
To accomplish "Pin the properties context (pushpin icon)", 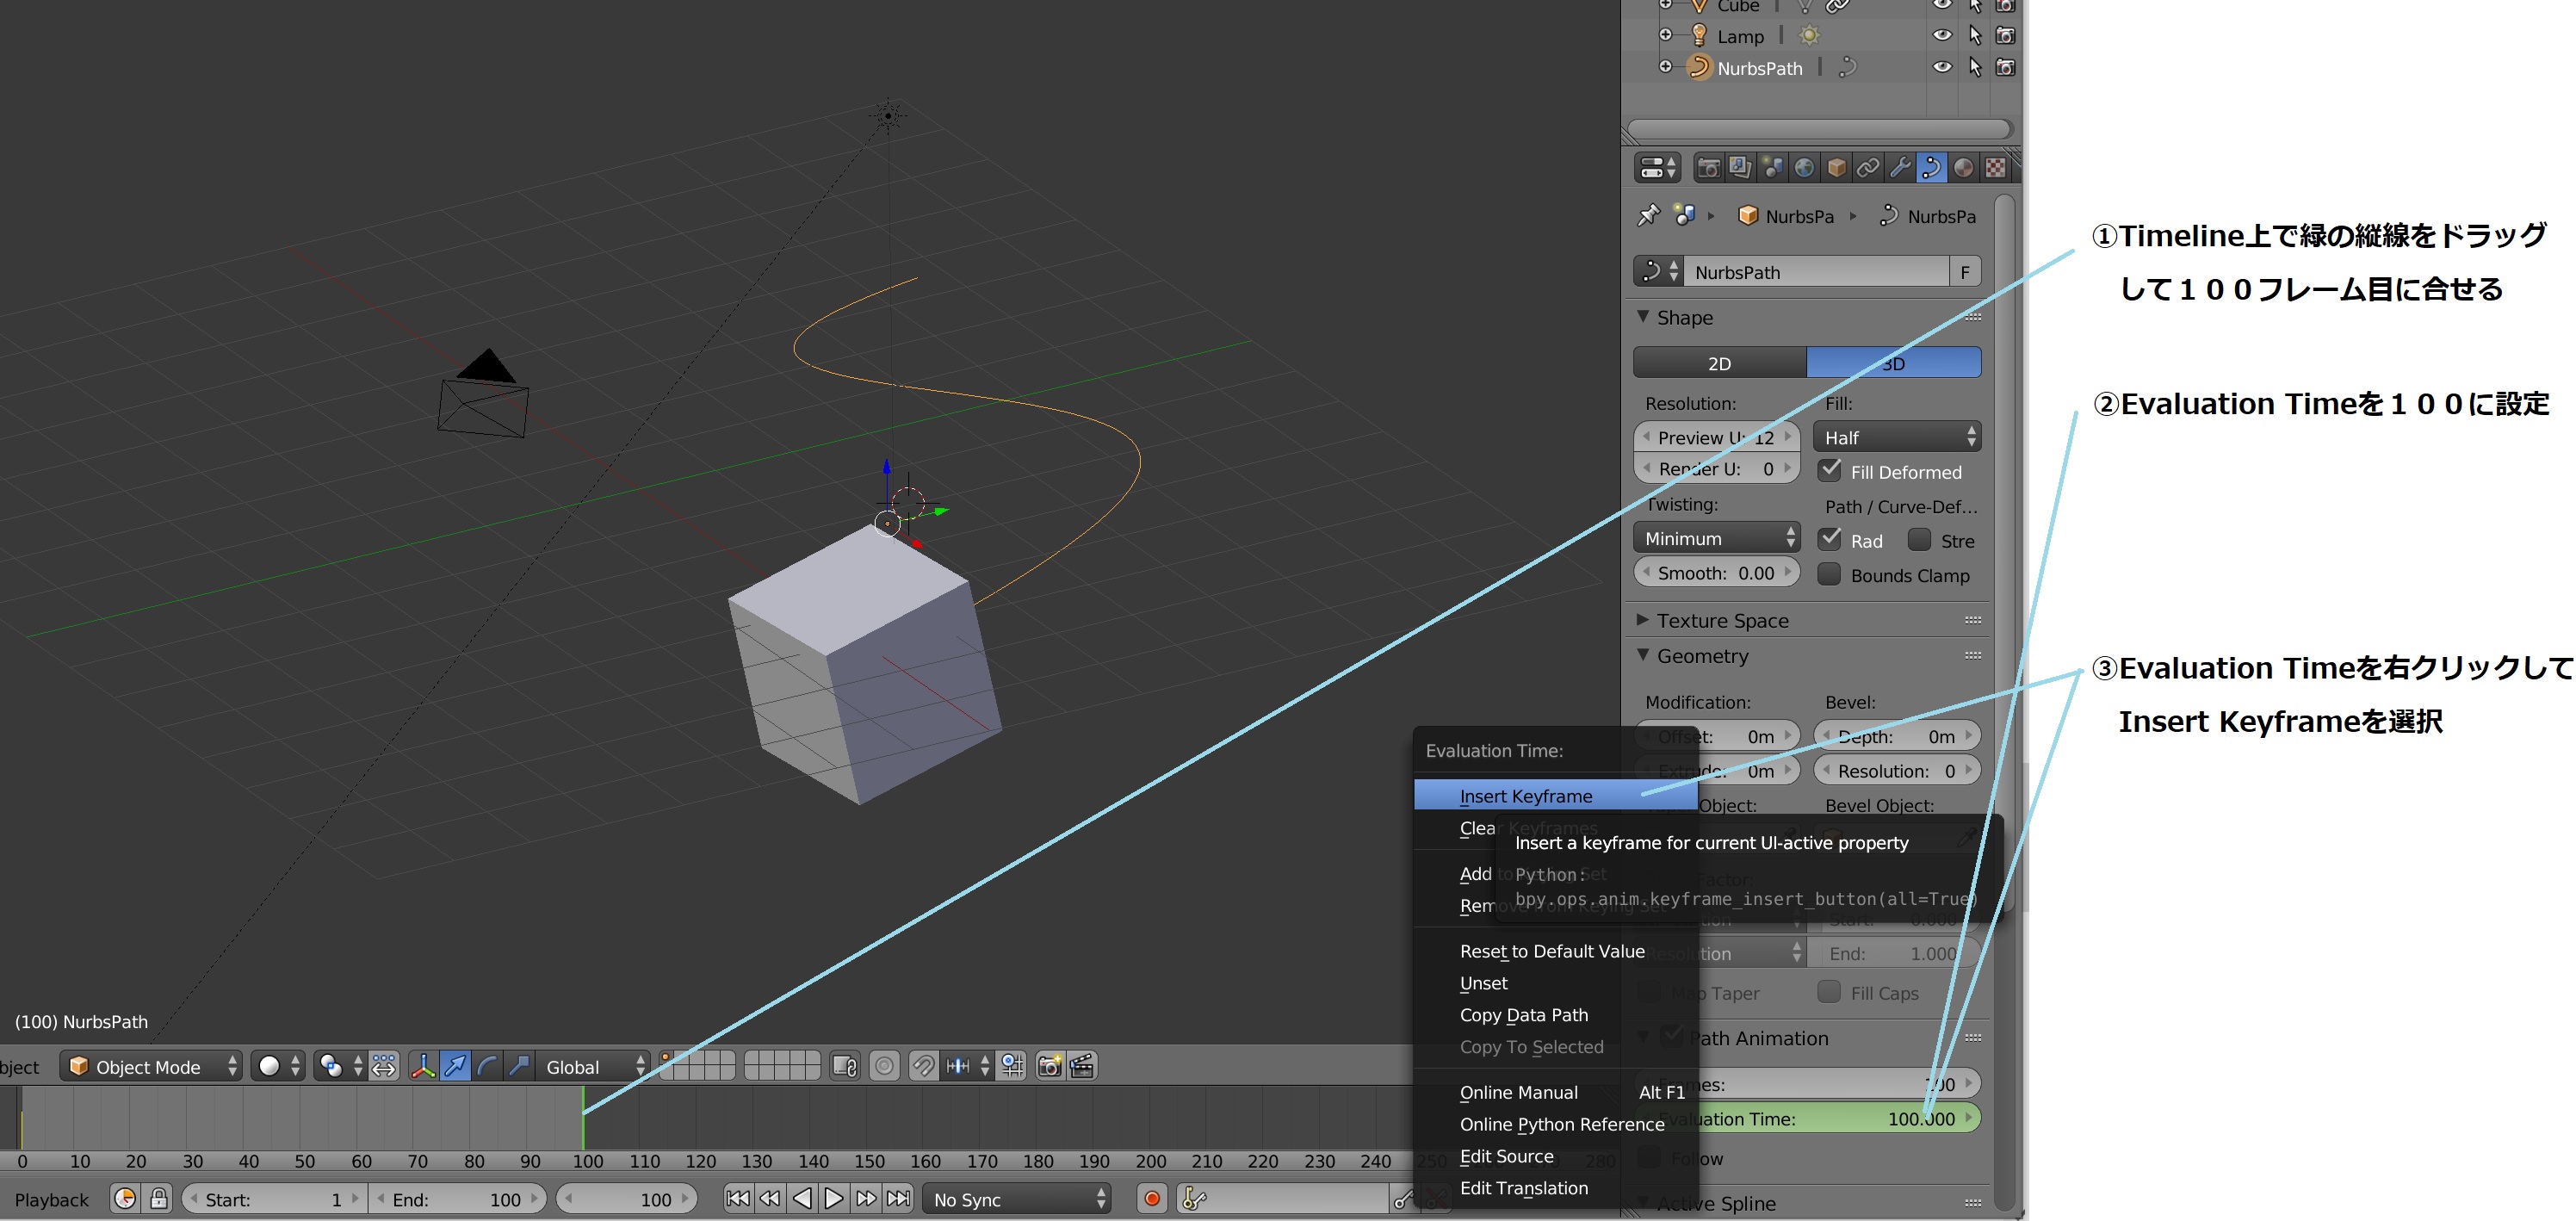I will pyautogui.click(x=1648, y=216).
